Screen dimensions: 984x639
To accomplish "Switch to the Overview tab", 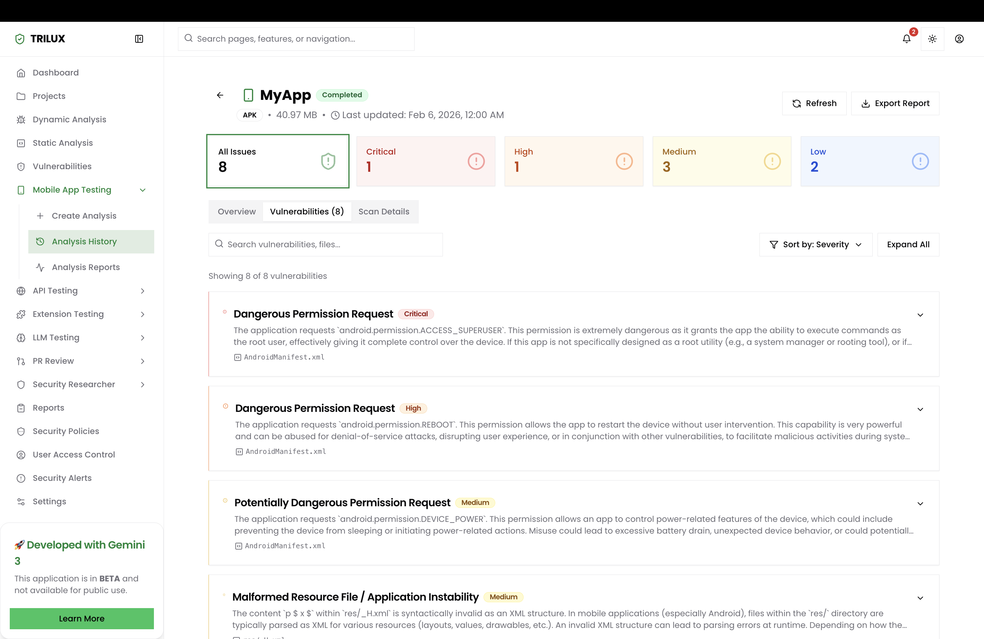I will tap(237, 211).
